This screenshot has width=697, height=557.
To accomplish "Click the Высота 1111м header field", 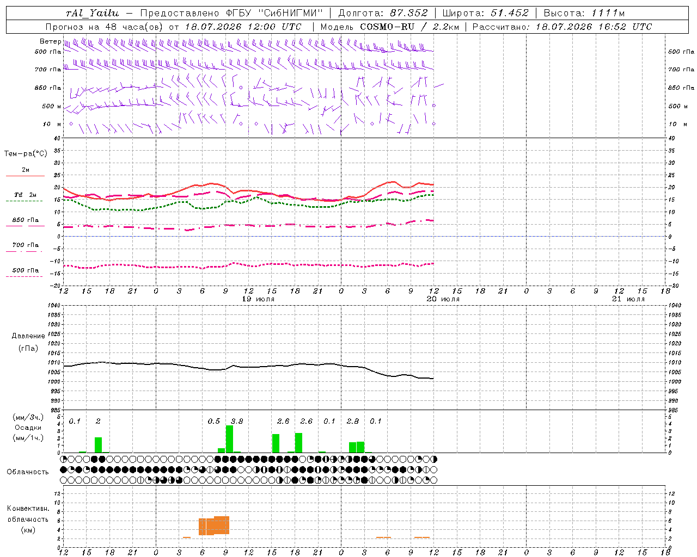I will 584,13.
